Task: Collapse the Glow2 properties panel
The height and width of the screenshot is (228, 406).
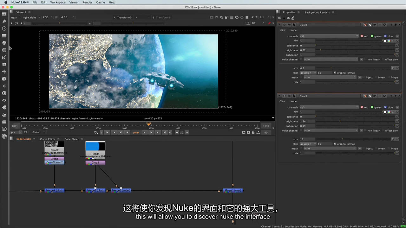Action: coord(279,25)
